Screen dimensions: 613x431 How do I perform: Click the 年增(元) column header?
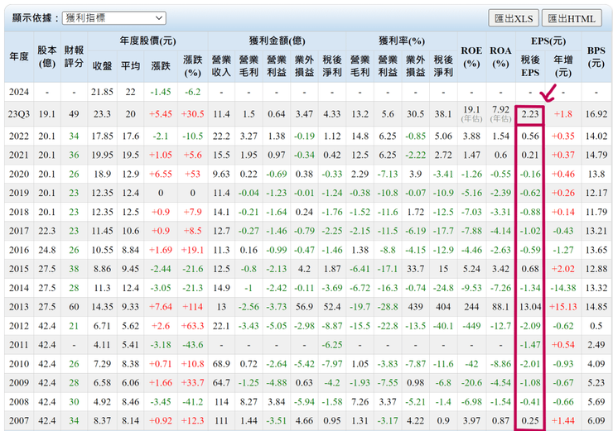(562, 65)
